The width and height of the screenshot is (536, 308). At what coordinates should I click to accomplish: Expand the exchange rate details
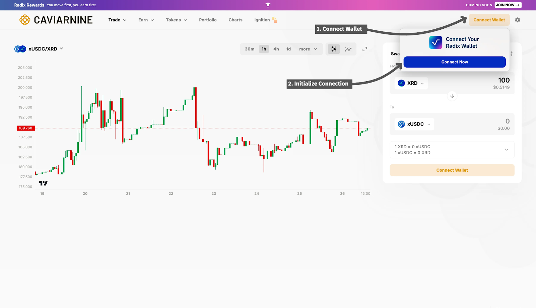[x=507, y=150]
